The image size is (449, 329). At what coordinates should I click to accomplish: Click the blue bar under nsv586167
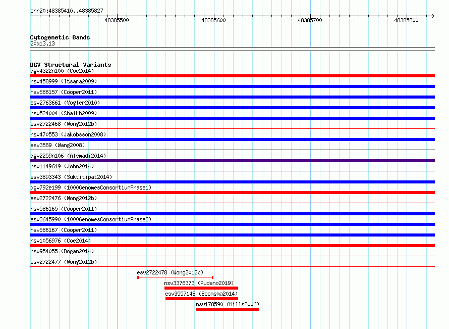(x=232, y=235)
